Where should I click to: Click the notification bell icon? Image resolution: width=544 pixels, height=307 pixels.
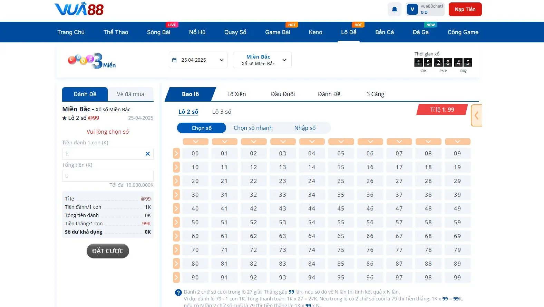click(394, 9)
